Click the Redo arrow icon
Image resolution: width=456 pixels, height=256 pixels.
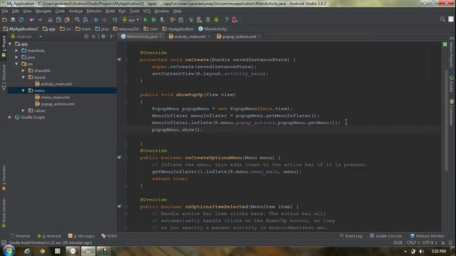pos(40,20)
